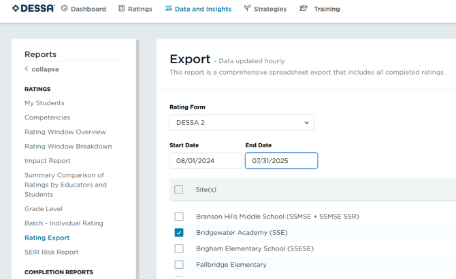Open the Strategies menu
Viewport: 456px width, 279px height.
click(270, 9)
